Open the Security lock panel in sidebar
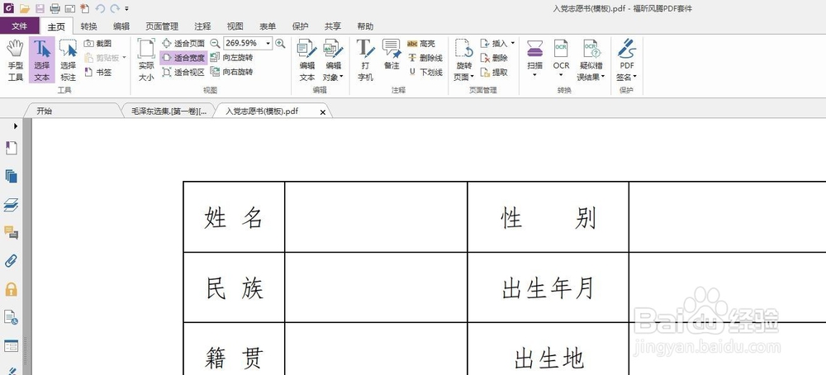 click(x=11, y=288)
